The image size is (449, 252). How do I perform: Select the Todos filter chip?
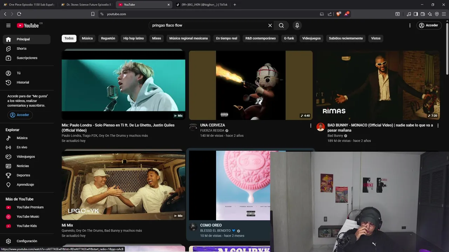pos(69,38)
